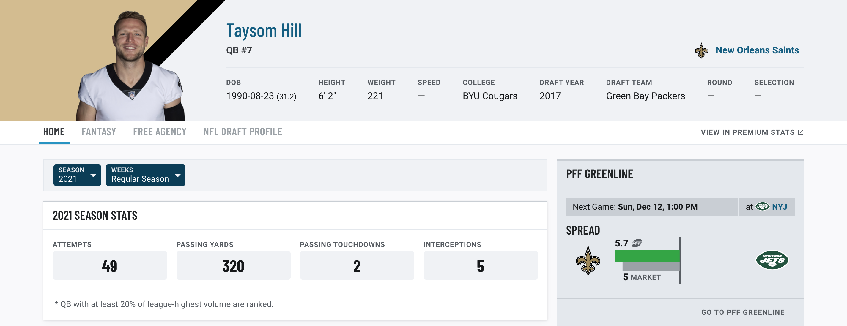Click the gray market spread bar

pyautogui.click(x=651, y=266)
